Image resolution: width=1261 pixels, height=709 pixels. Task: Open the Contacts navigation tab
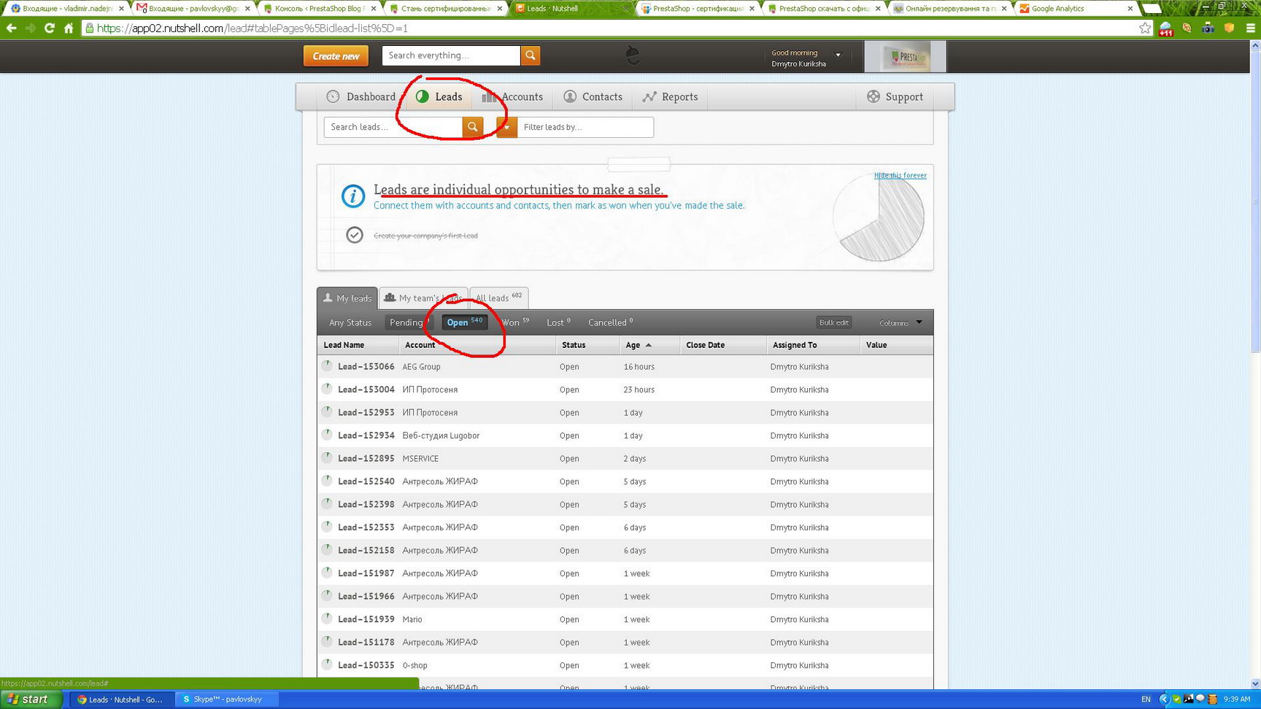[x=593, y=96]
